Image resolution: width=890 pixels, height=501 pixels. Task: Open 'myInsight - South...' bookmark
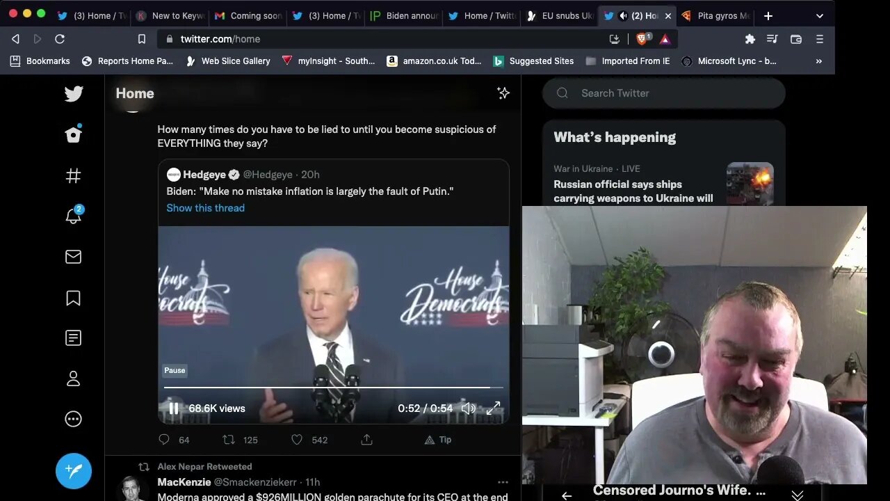[x=328, y=61]
